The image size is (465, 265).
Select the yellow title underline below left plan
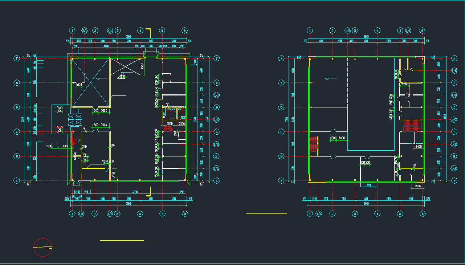coord(122,240)
